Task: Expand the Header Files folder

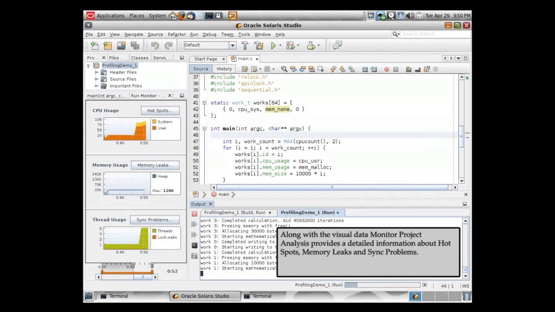Action: click(96, 72)
